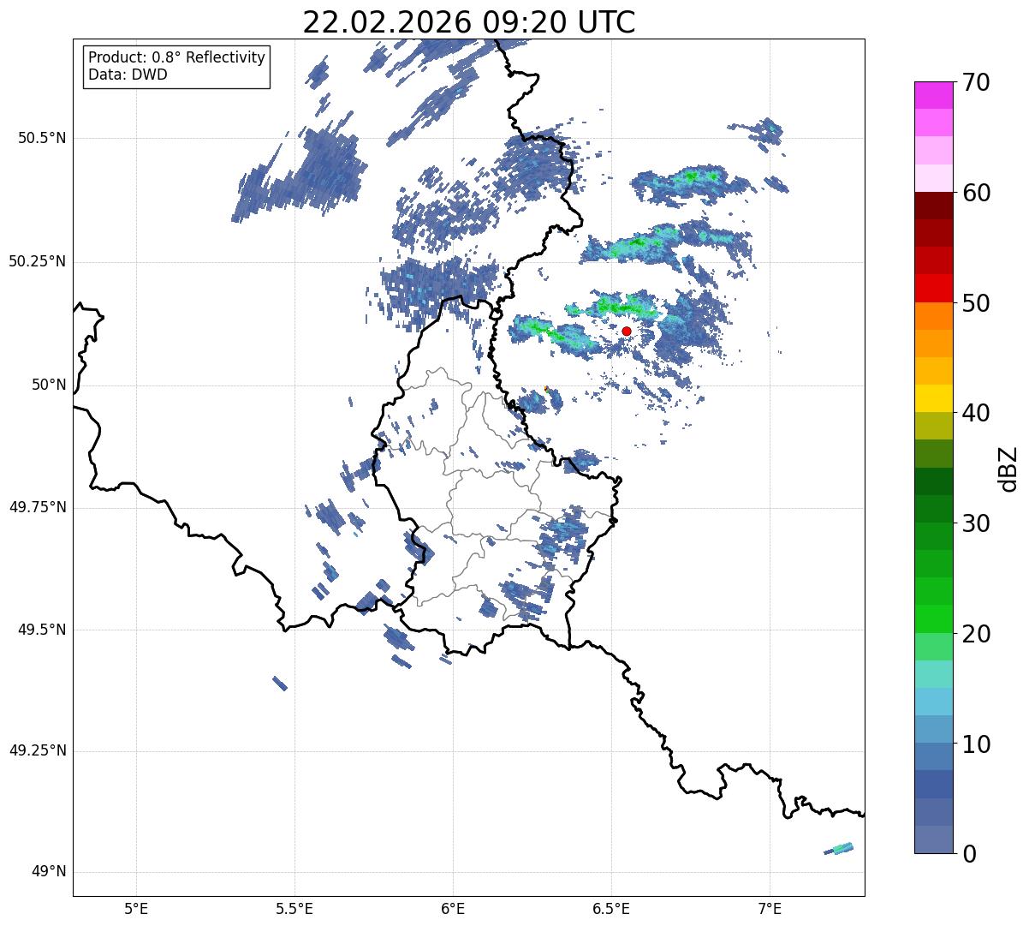This screenshot has width=1029, height=926.
Task: Click the title '22.02.2026 09:20 UTC'
Action: tap(469, 22)
